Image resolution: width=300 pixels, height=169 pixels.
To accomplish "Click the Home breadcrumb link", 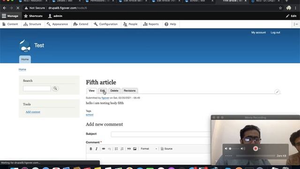I will pyautogui.click(x=22, y=69).
